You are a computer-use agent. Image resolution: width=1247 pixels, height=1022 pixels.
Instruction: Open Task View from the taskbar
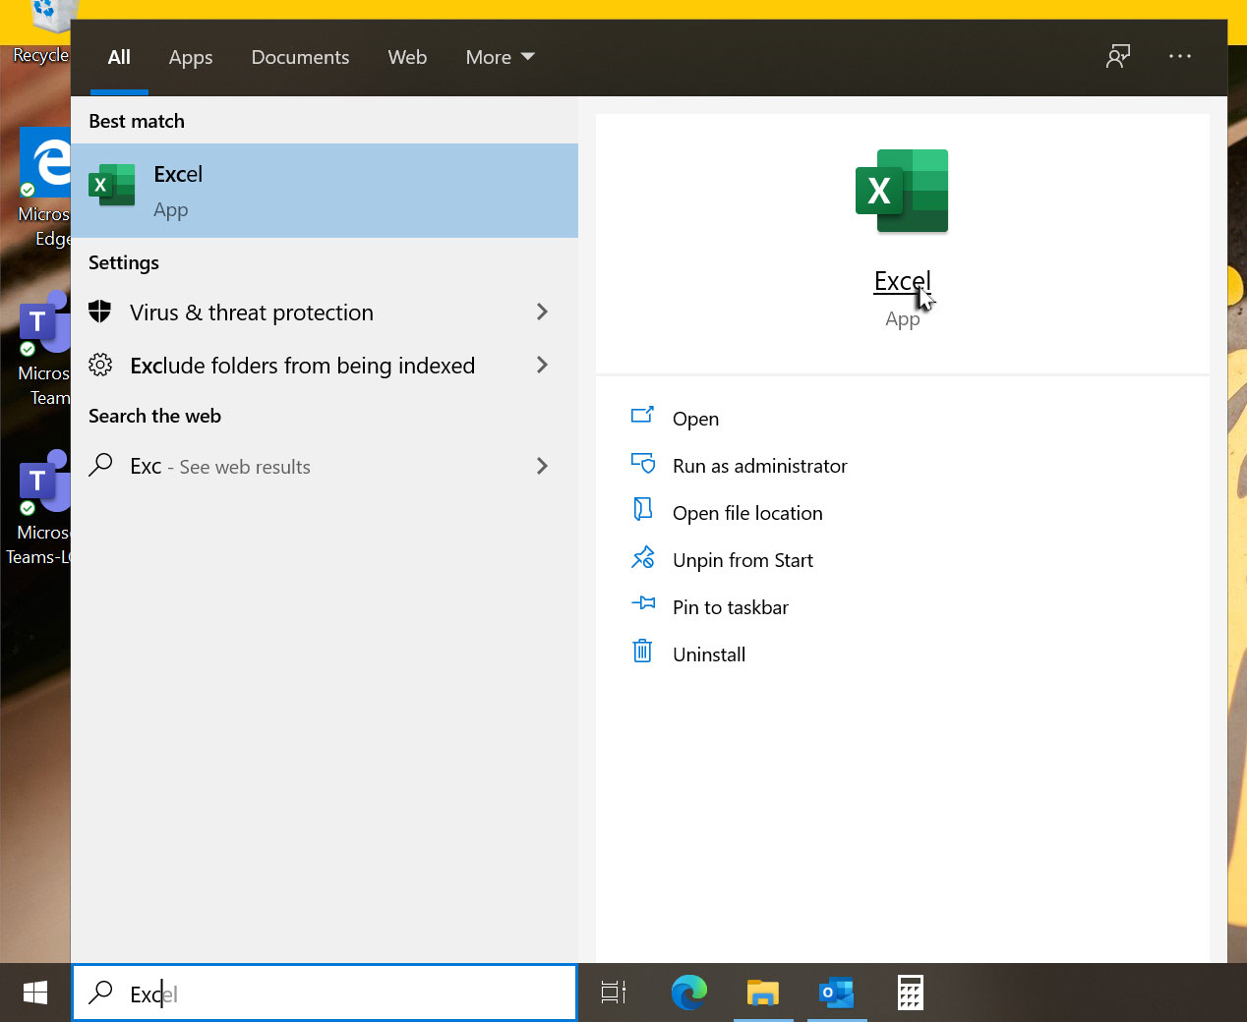(614, 993)
